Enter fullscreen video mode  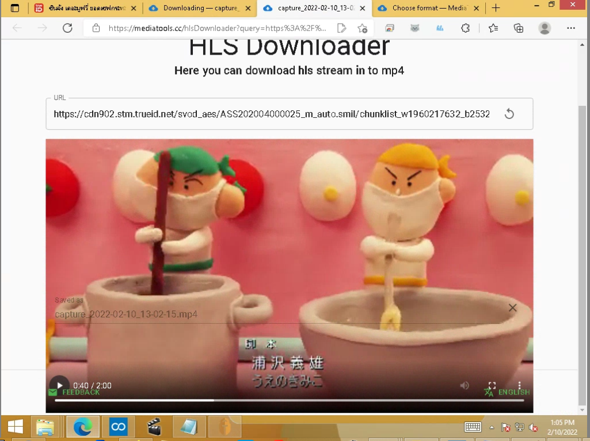[x=492, y=385]
